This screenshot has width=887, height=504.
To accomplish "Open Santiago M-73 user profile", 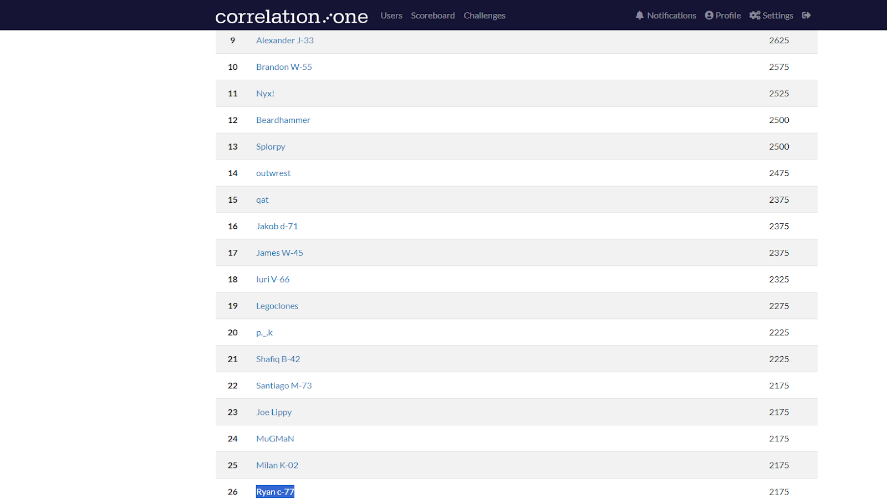I will (x=284, y=386).
